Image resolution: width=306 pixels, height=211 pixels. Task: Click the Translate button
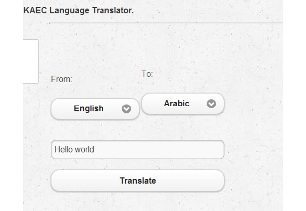point(138,181)
